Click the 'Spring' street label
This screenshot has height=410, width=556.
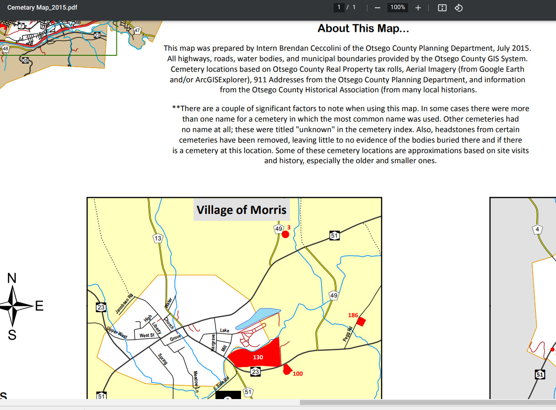pos(163,359)
